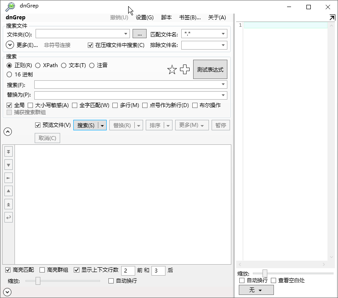Click the double-up arrow results icon
This screenshot has height=298, width=338.
coord(8,204)
